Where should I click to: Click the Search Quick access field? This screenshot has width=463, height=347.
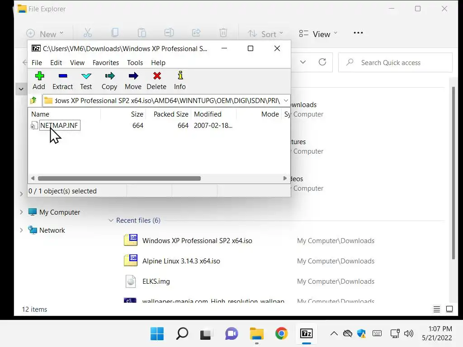tap(395, 62)
